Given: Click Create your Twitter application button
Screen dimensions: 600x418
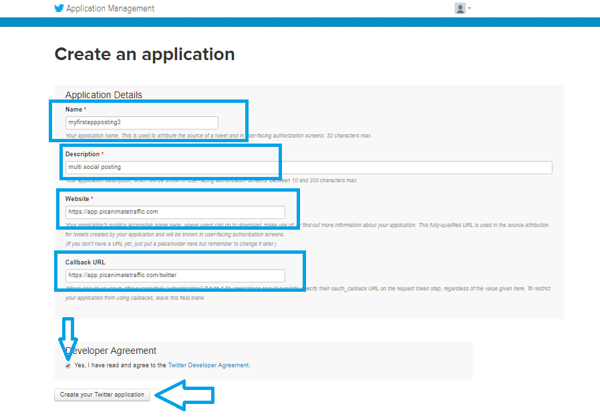Looking at the screenshot, I should 102,395.
